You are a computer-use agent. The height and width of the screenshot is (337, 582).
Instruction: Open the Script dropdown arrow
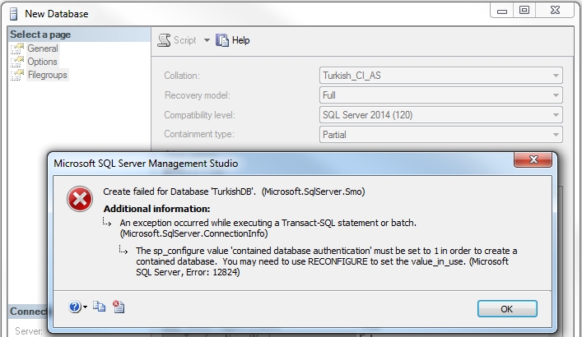(207, 40)
